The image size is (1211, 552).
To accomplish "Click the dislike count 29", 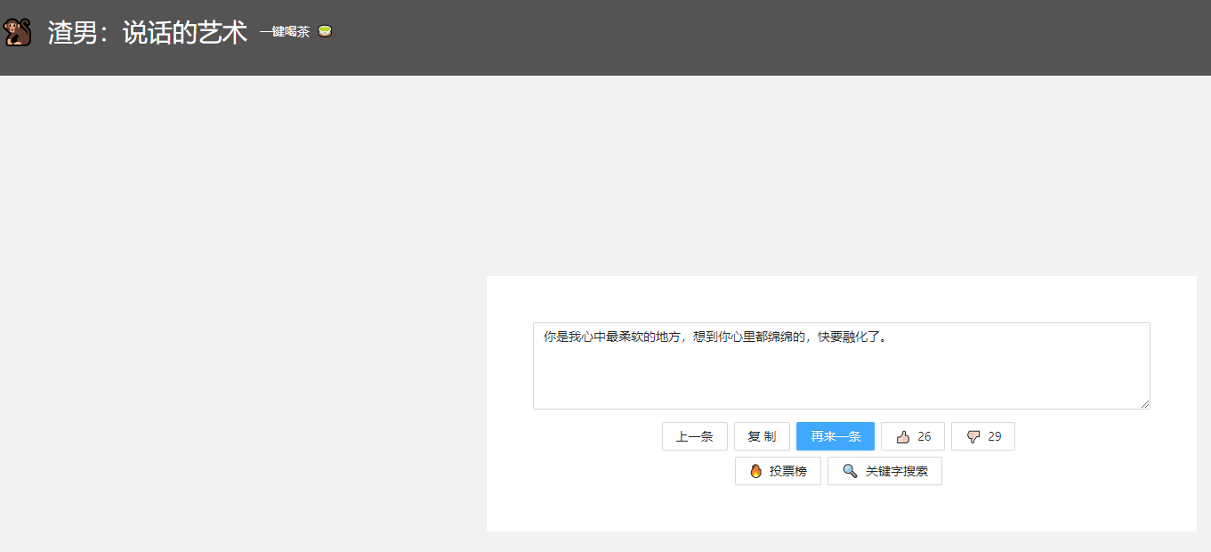I will coord(995,436).
